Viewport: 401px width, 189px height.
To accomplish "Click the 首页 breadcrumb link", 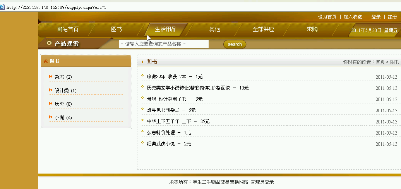I will [380, 62].
